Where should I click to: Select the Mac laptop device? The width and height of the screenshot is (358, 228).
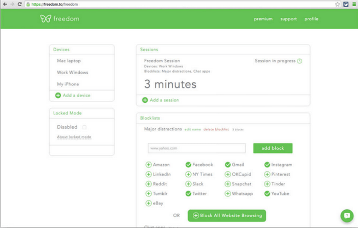[69, 61]
